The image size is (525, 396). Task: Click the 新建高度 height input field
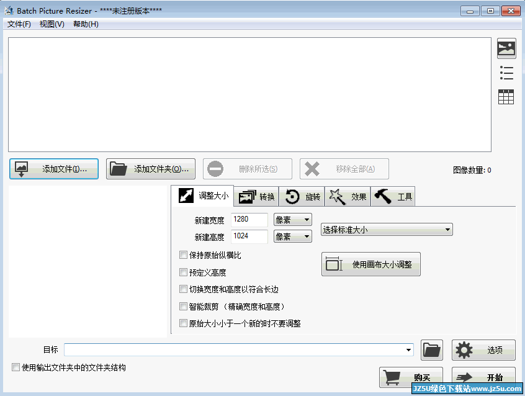249,236
